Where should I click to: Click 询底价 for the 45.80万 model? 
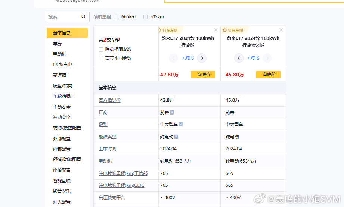268,75
